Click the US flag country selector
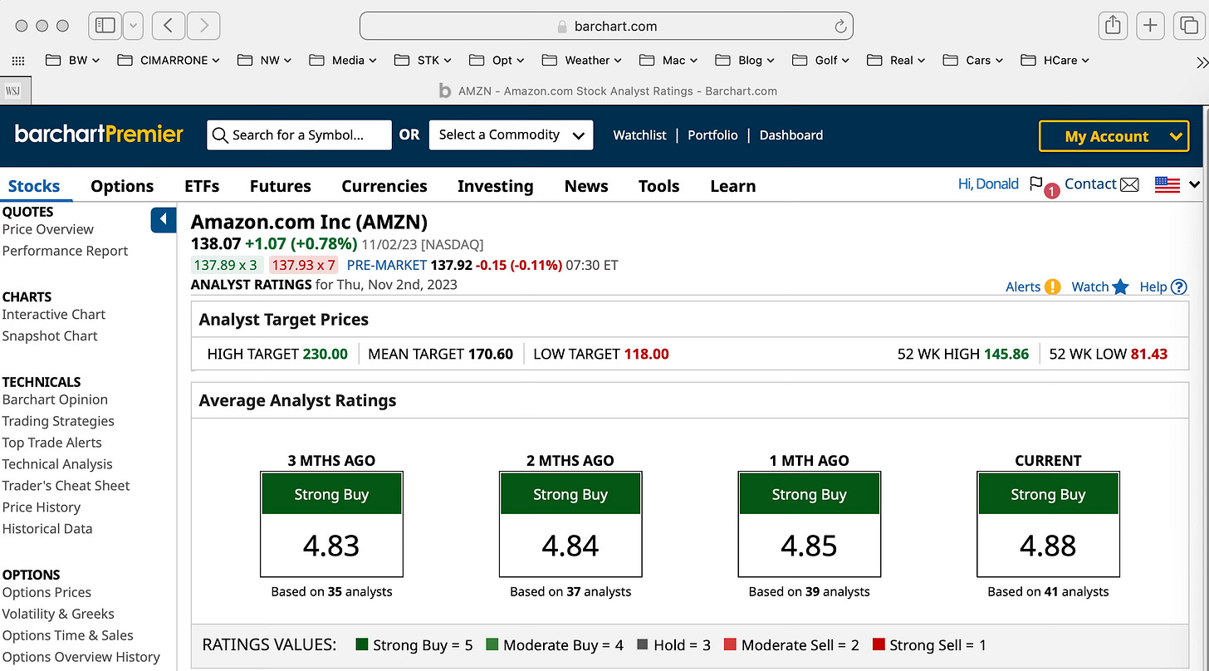 click(x=1167, y=185)
